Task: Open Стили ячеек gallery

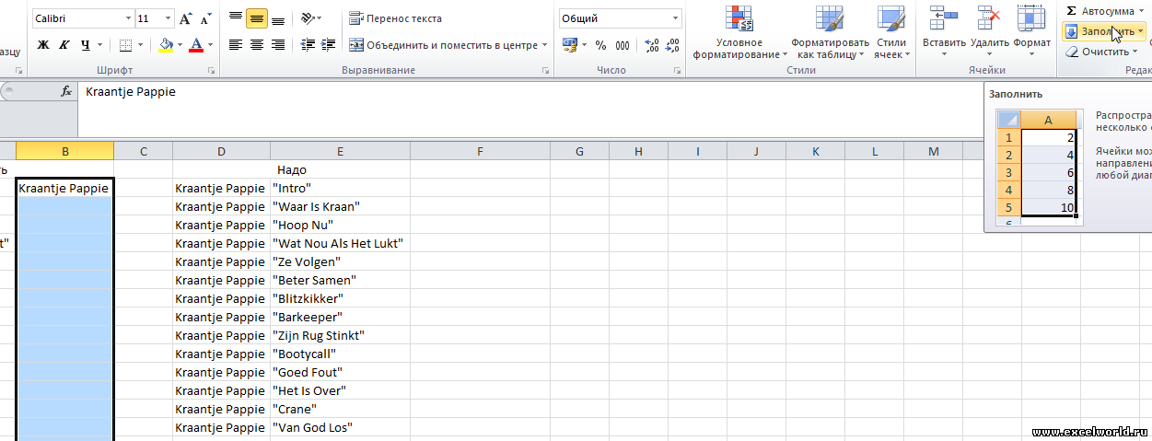Action: click(x=890, y=33)
